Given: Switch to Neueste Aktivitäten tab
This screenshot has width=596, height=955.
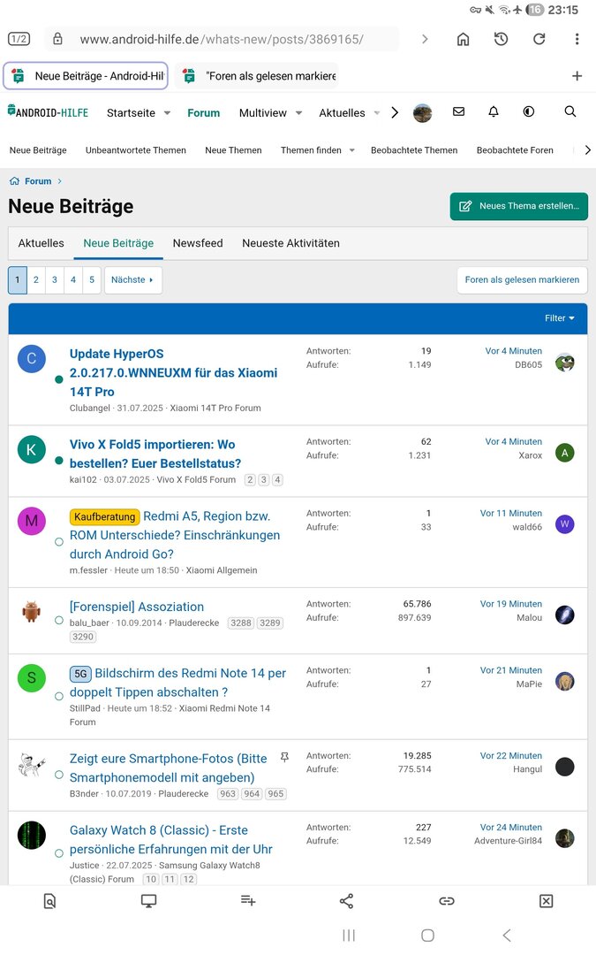Looking at the screenshot, I should 290,243.
